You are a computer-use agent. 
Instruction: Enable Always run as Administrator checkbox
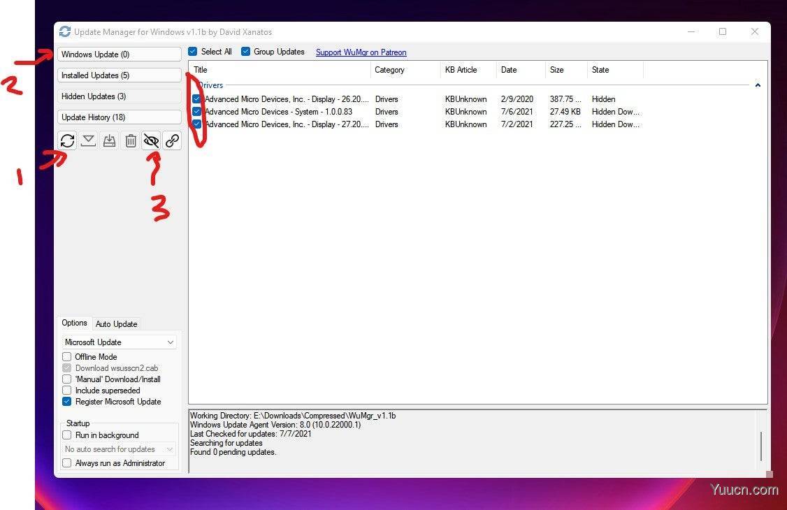(x=67, y=463)
